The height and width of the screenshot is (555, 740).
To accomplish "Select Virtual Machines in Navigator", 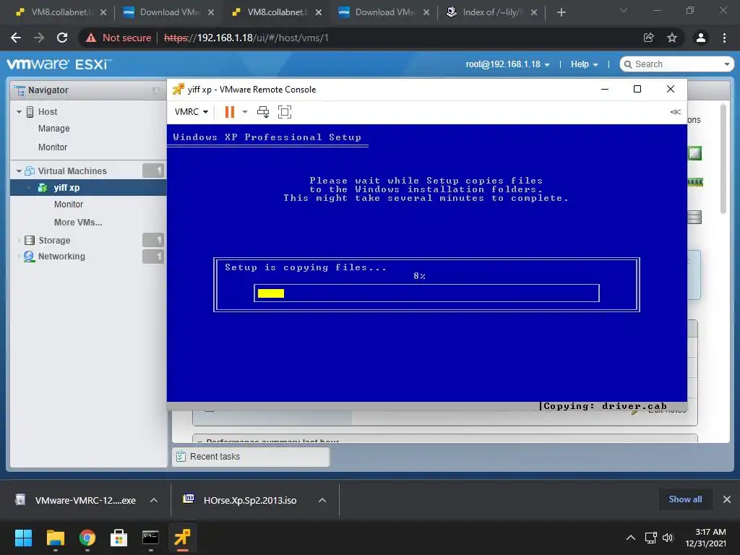I will pos(72,171).
